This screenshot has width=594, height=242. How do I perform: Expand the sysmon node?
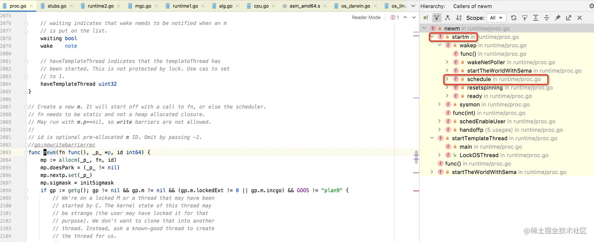(x=440, y=104)
